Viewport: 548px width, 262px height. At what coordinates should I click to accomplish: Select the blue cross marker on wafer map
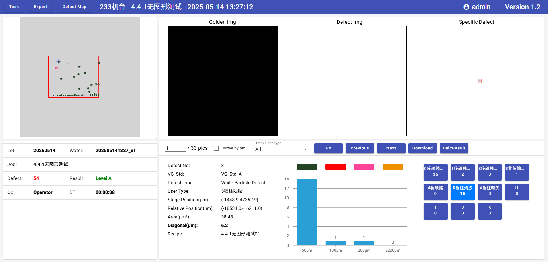[x=59, y=62]
